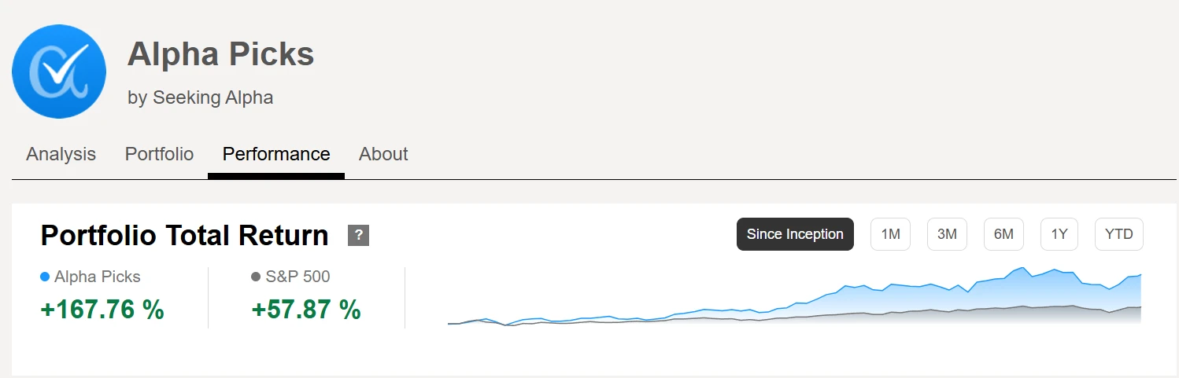Click the Alpha Picks +167.76 % return value

tap(102, 310)
